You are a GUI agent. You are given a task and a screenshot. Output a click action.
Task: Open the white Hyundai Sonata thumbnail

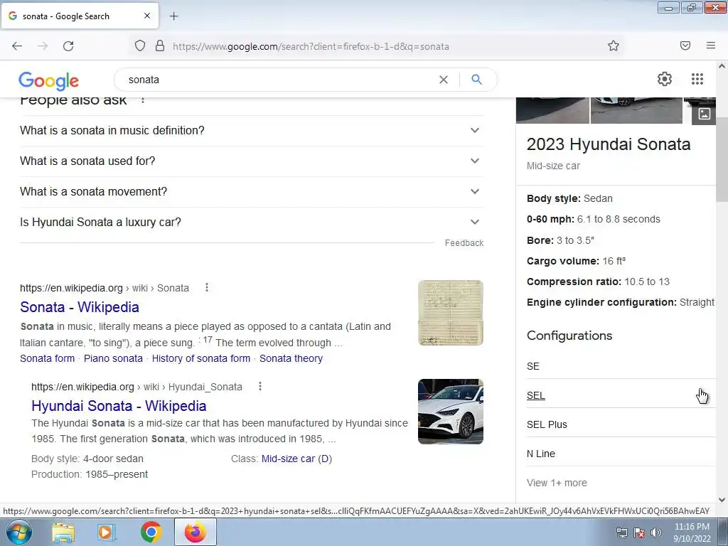pos(450,412)
